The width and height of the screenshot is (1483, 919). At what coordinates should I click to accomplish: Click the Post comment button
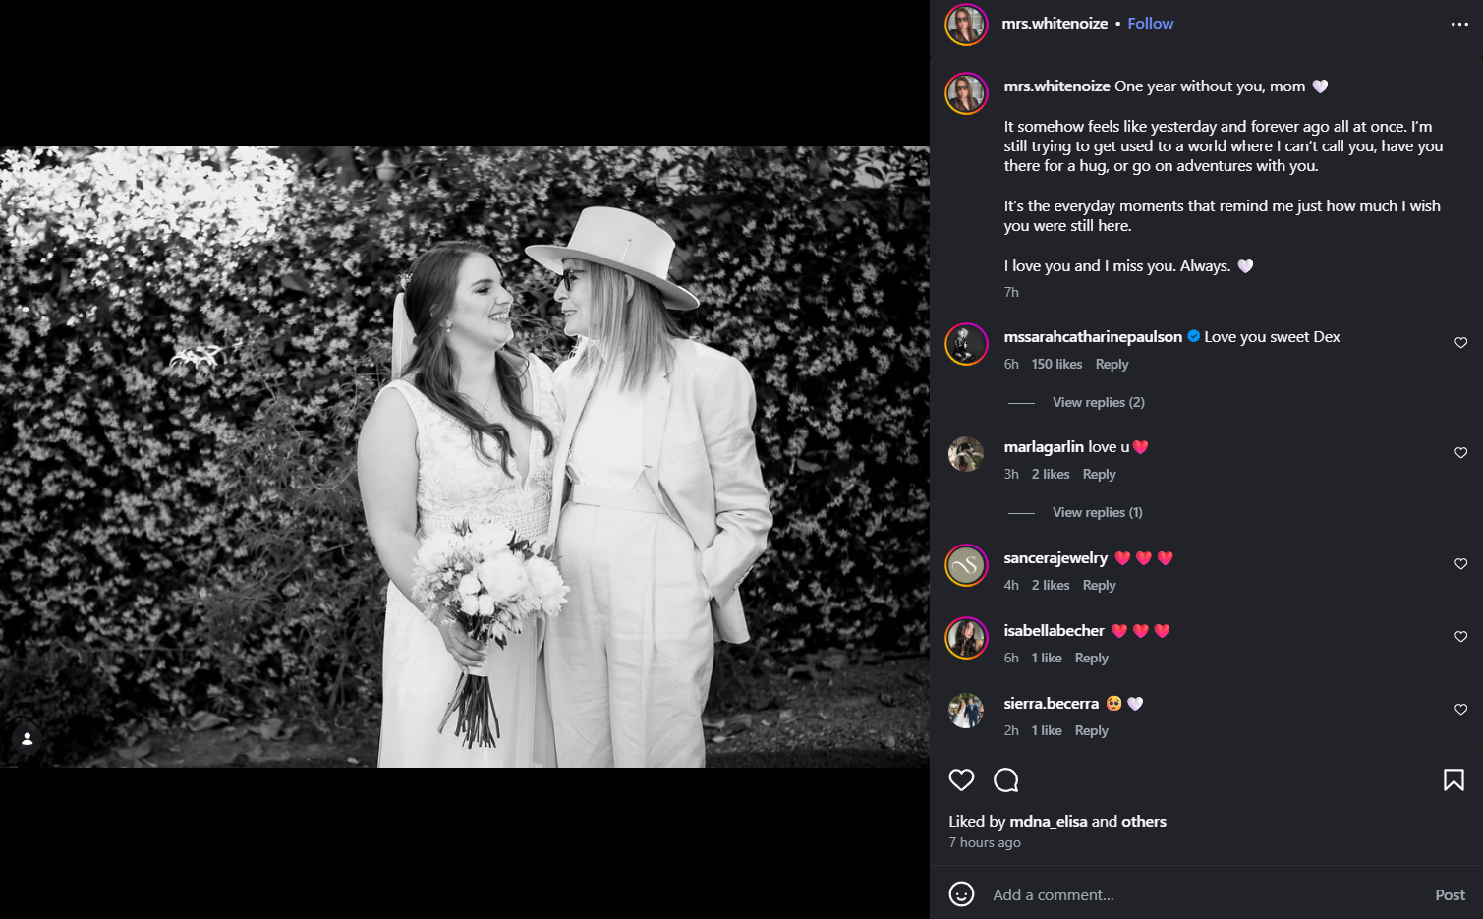pos(1450,894)
